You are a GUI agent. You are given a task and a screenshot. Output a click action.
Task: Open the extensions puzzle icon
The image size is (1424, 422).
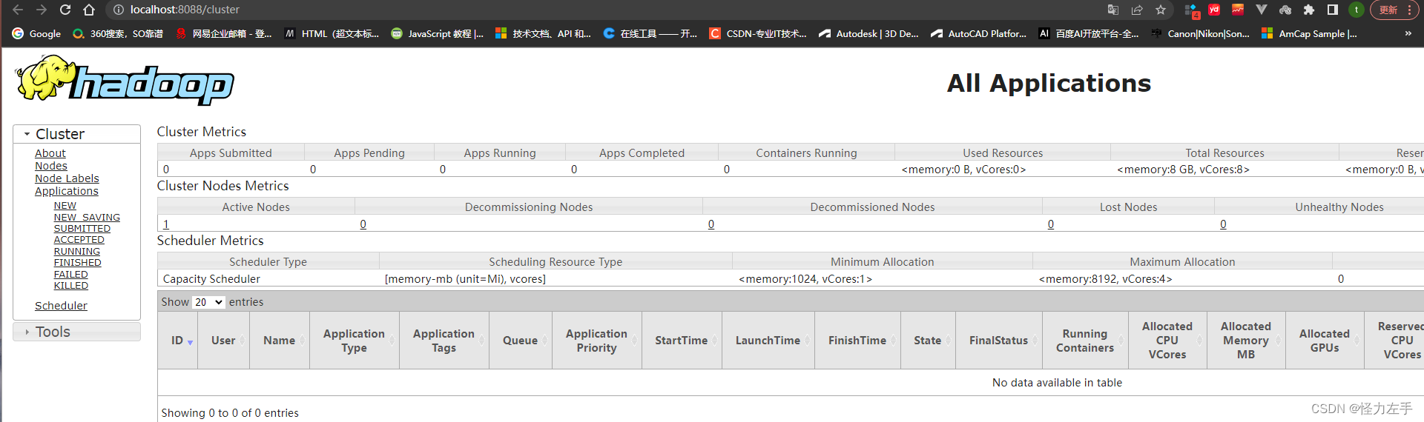coord(1309,10)
